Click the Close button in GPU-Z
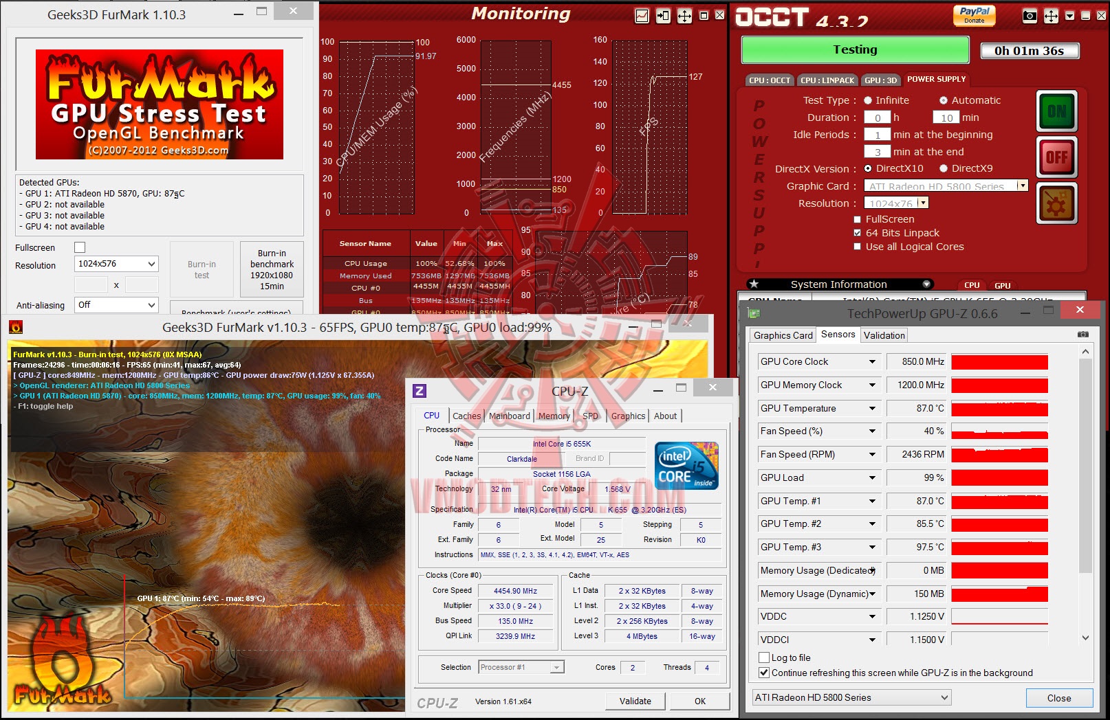The height and width of the screenshot is (720, 1110). click(x=1059, y=698)
